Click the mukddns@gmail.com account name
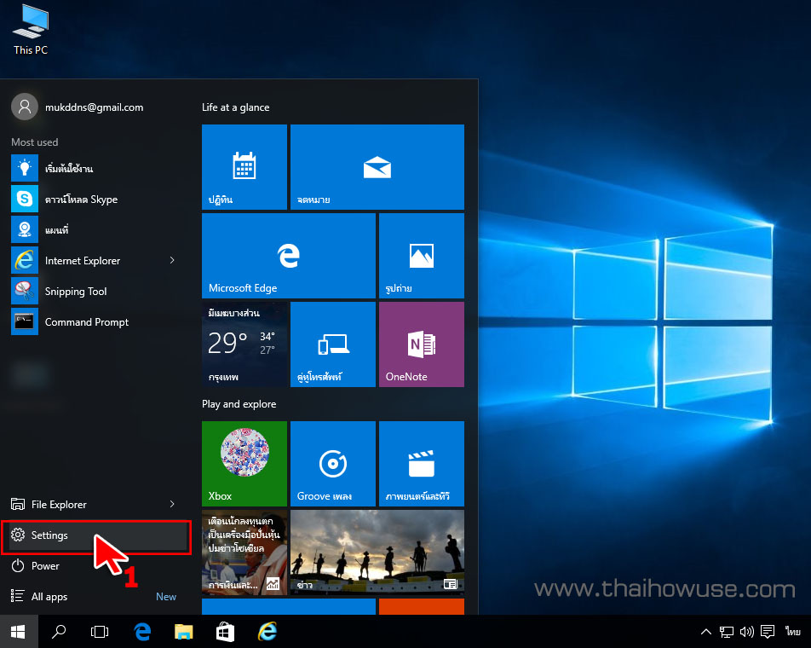This screenshot has width=811, height=648. (94, 107)
